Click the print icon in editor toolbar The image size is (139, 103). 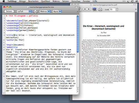pos(35,11)
